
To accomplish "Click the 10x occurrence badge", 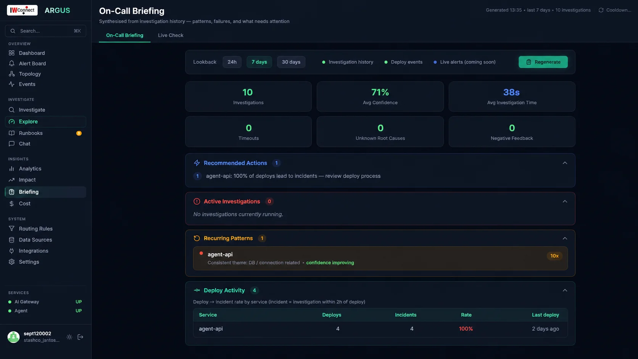I will click(554, 256).
